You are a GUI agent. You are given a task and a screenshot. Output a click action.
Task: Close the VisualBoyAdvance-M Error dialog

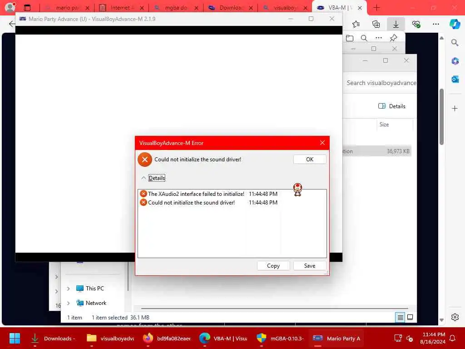(322, 143)
